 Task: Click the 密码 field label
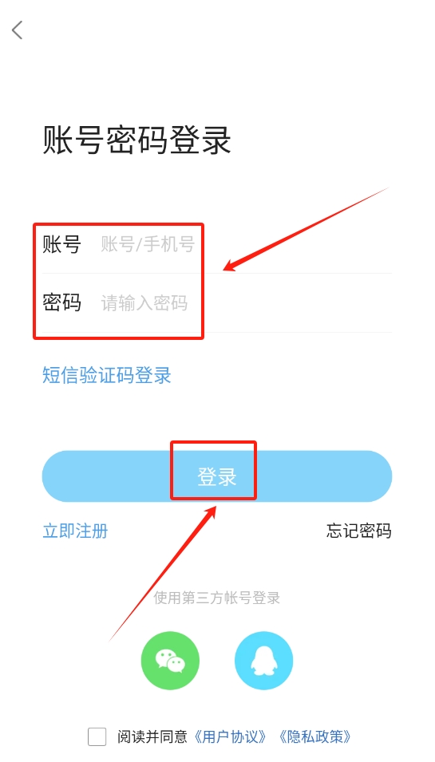61,302
